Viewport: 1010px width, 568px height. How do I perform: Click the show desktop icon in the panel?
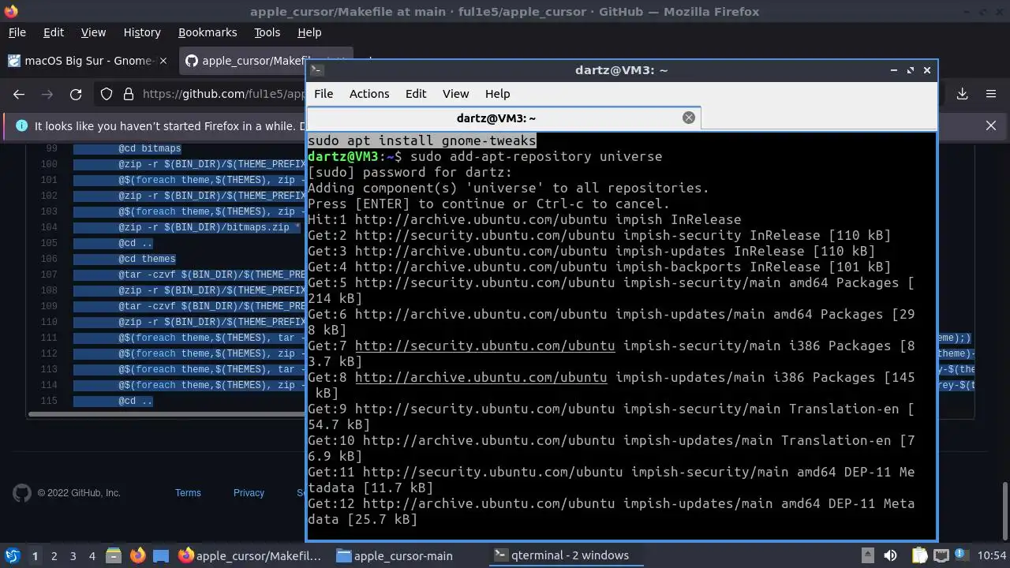point(161,555)
